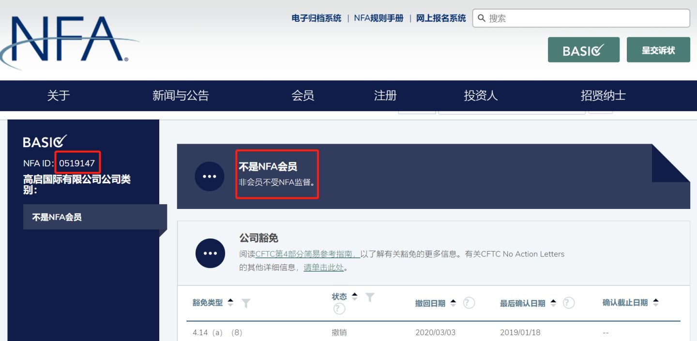This screenshot has width=697, height=341.
Task: Click the 非会员不受NFA监督 text
Action: click(x=277, y=182)
